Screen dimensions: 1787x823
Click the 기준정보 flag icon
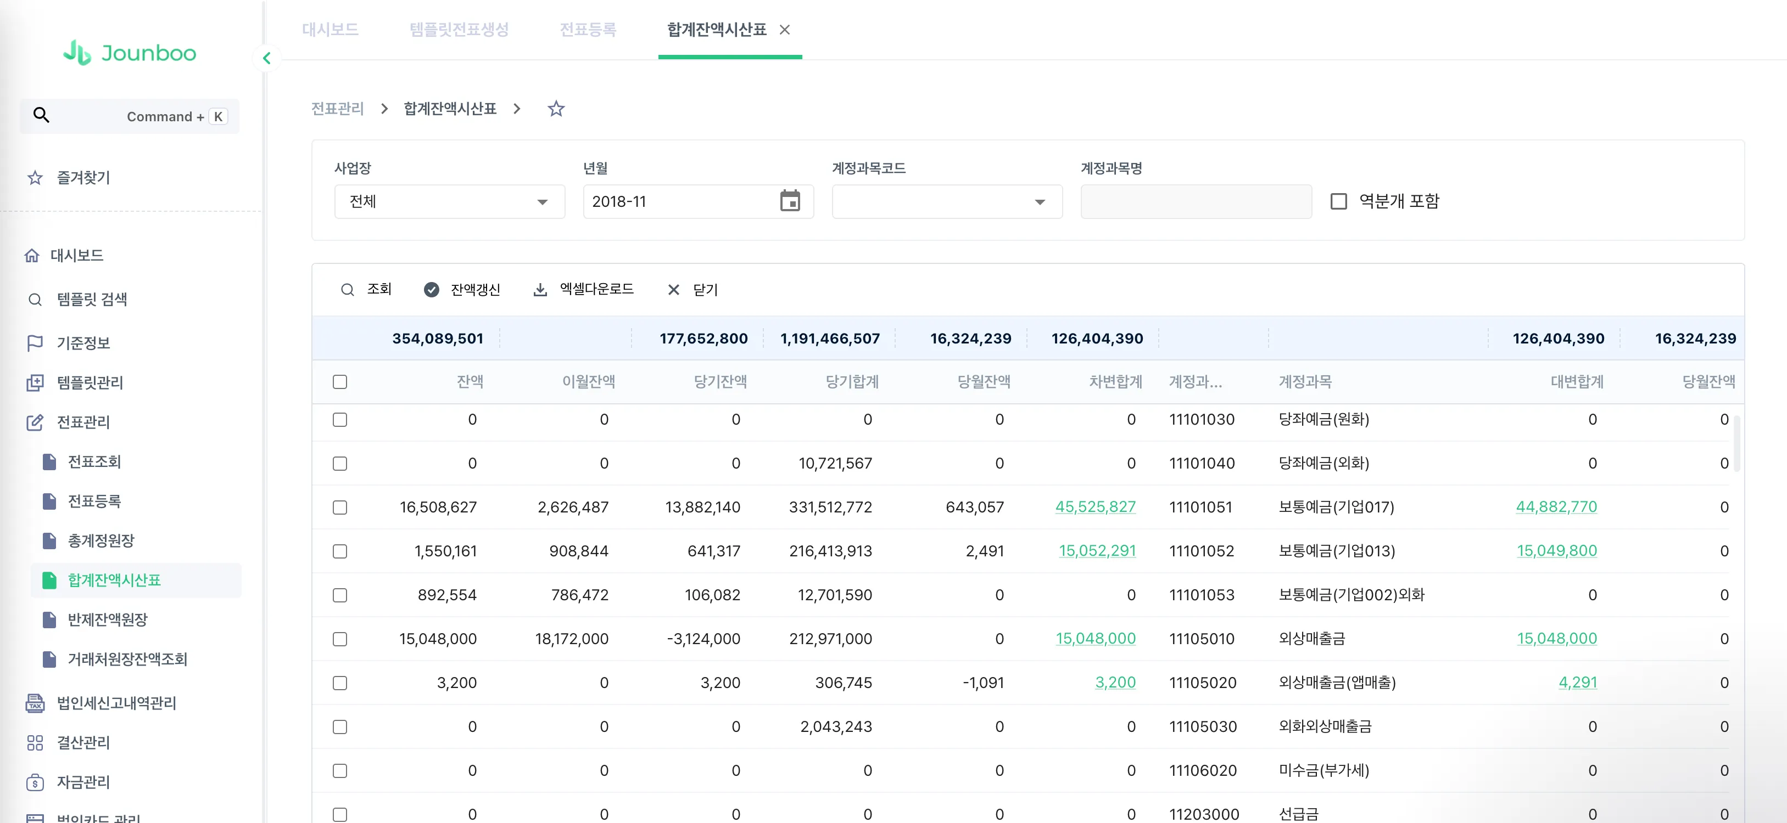point(35,343)
